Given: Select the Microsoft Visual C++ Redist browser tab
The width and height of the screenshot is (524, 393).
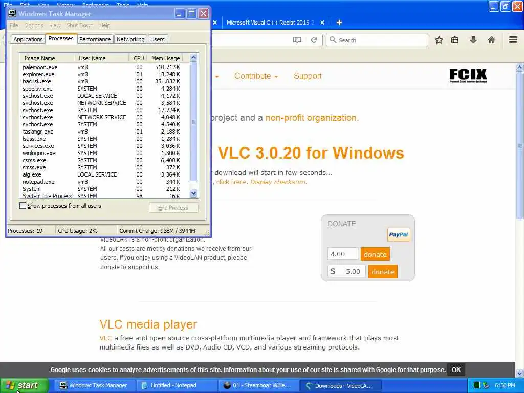Looking at the screenshot, I should (270, 23).
